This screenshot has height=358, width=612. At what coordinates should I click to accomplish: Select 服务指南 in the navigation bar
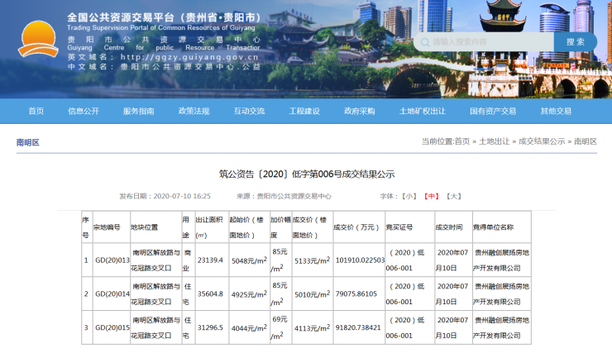pyautogui.click(x=138, y=112)
